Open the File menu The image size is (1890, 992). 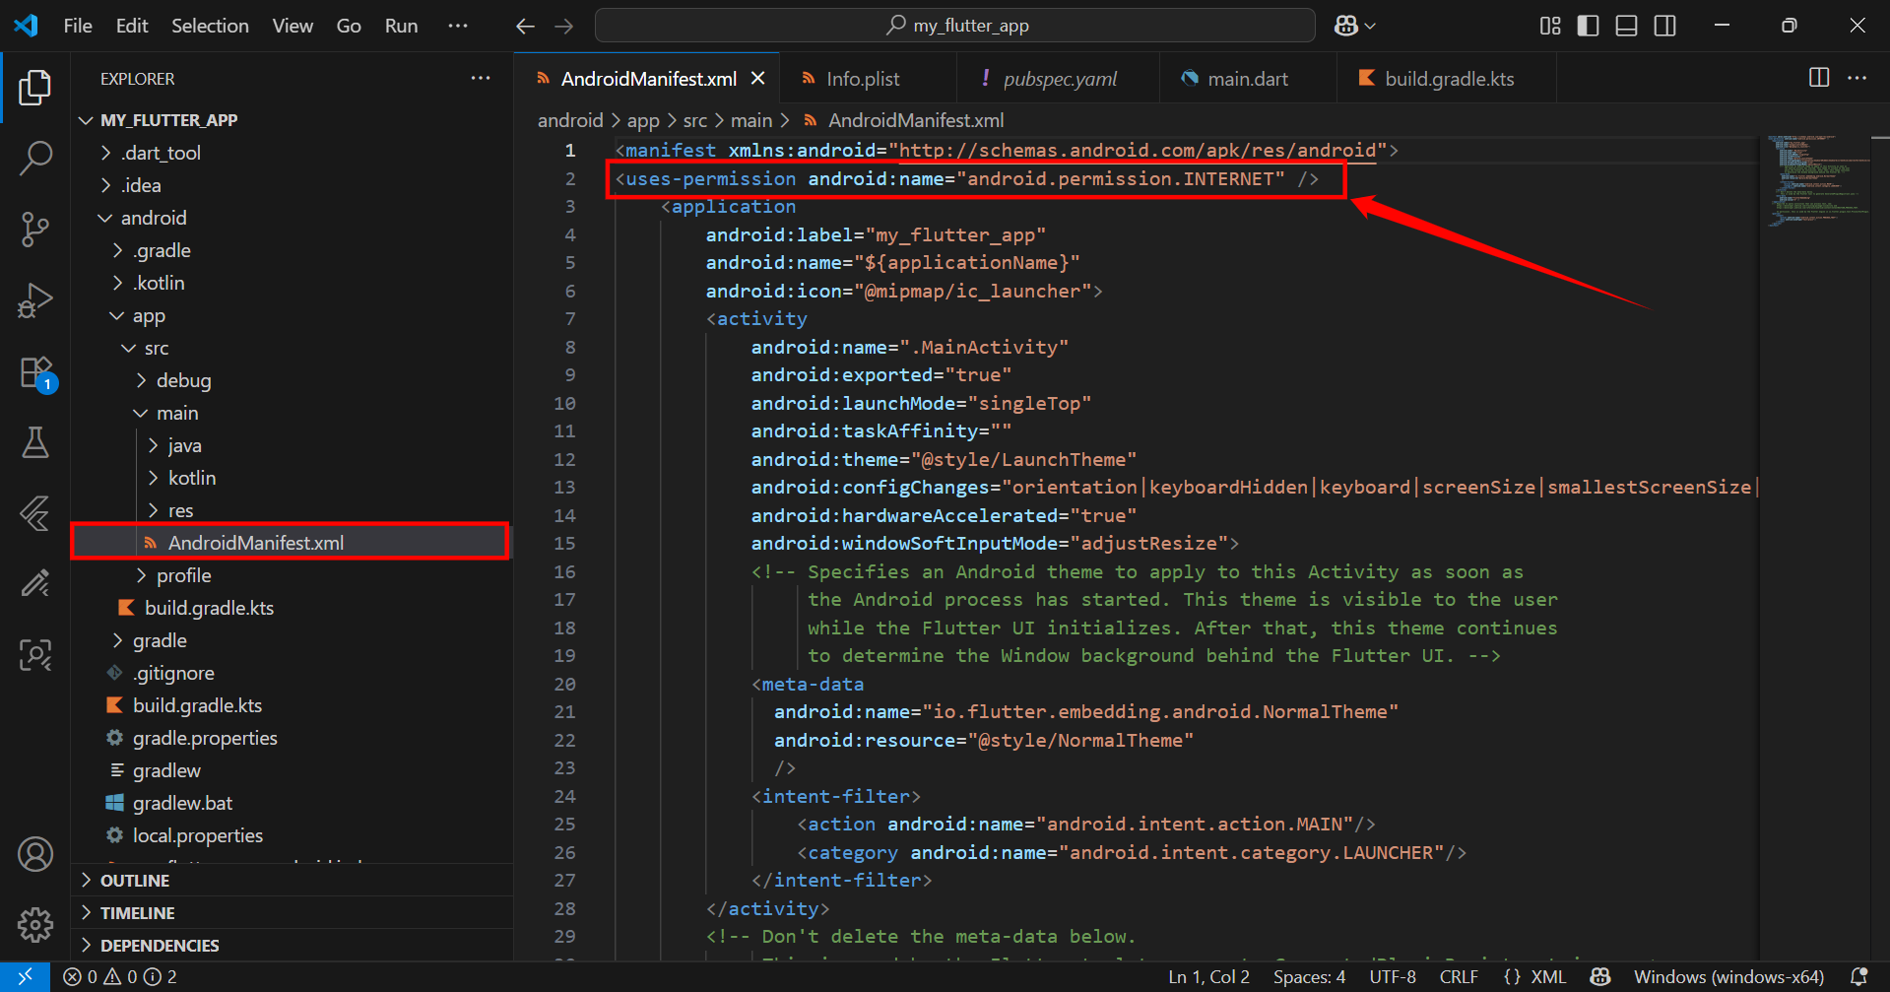[x=78, y=26]
